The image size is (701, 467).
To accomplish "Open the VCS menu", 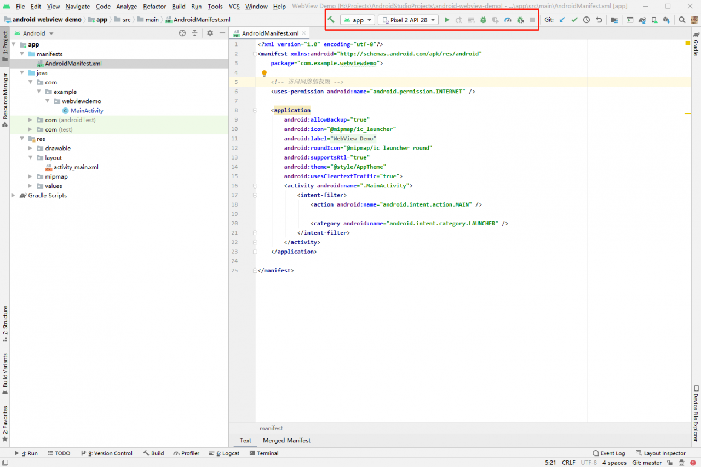I will point(234,7).
